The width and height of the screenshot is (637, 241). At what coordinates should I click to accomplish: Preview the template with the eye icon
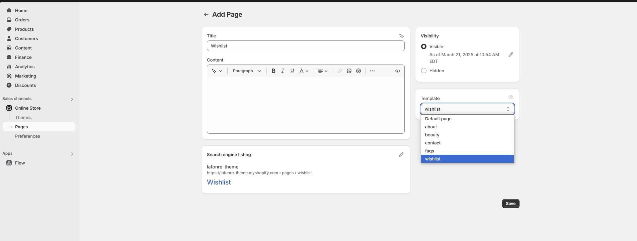point(510,97)
